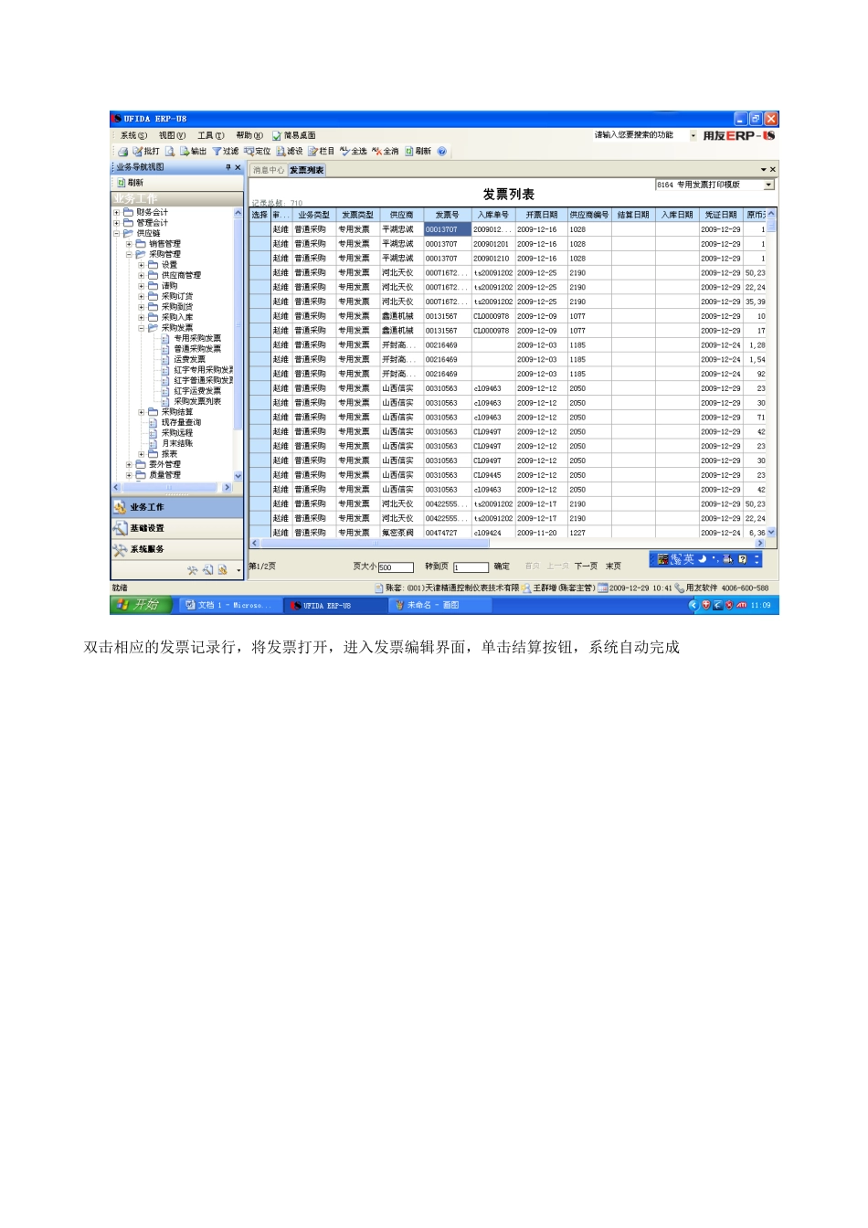Click the 定位 locate toolbar button
The height and width of the screenshot is (1228, 868).
[258, 152]
